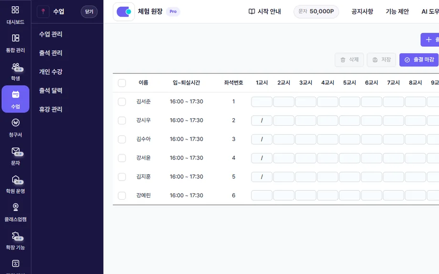Image resolution: width=439 pixels, height=274 pixels.
Task: Go to the 학생 students section
Action: [15, 71]
